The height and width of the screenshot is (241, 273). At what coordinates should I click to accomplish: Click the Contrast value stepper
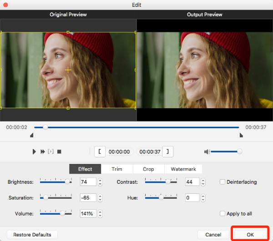coord(203,182)
